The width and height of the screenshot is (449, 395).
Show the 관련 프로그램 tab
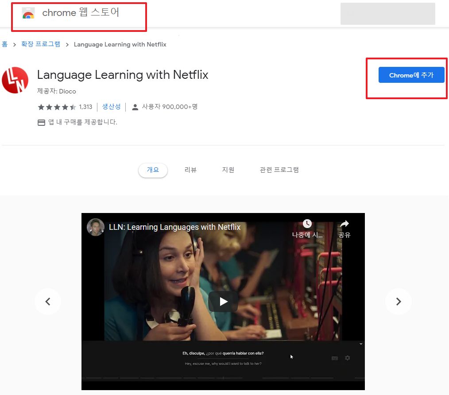[x=279, y=170]
